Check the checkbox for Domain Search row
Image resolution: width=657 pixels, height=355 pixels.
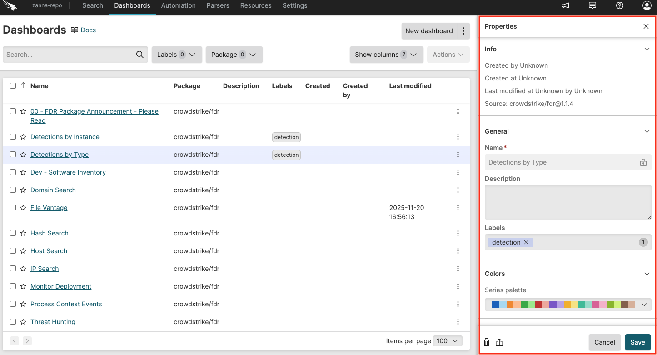13,190
